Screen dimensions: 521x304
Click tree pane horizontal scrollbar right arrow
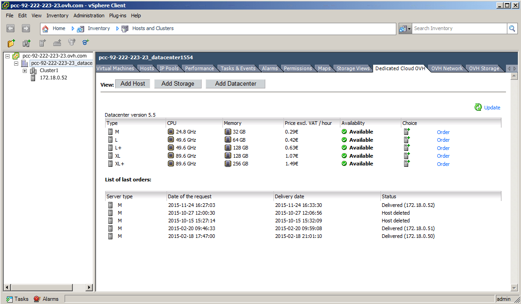click(x=89, y=287)
